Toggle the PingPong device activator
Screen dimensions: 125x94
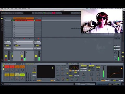(x=70, y=64)
